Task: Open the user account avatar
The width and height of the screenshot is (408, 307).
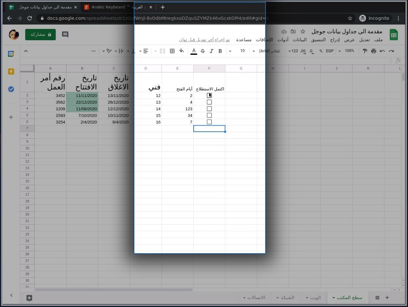Action: pyautogui.click(x=14, y=34)
